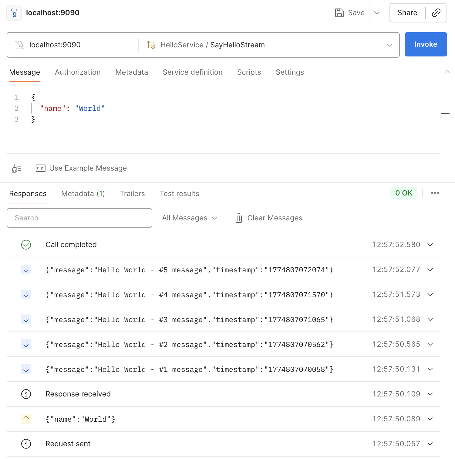Image resolution: width=455 pixels, height=459 pixels.
Task: Click the Search messages input field
Action: [x=79, y=218]
